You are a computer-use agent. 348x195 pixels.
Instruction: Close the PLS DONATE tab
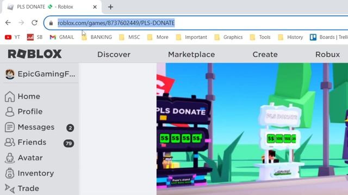point(95,7)
